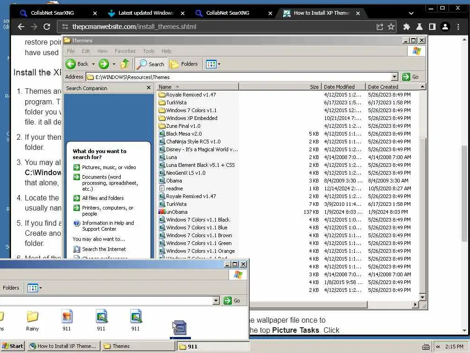Choose All files and folders search
This screenshot has width=470, height=353.
pos(103,198)
